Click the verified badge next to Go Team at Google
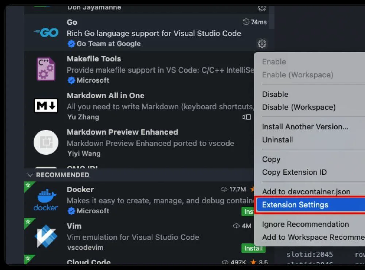Screen dimensions: 365x270 point(71,43)
